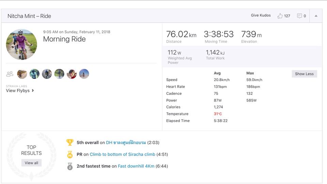Collapse the activity using the up arrow

pos(316,16)
